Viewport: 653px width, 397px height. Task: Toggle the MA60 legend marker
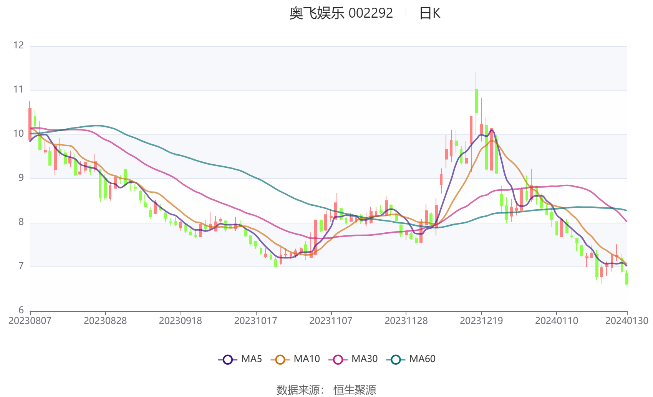pos(396,359)
